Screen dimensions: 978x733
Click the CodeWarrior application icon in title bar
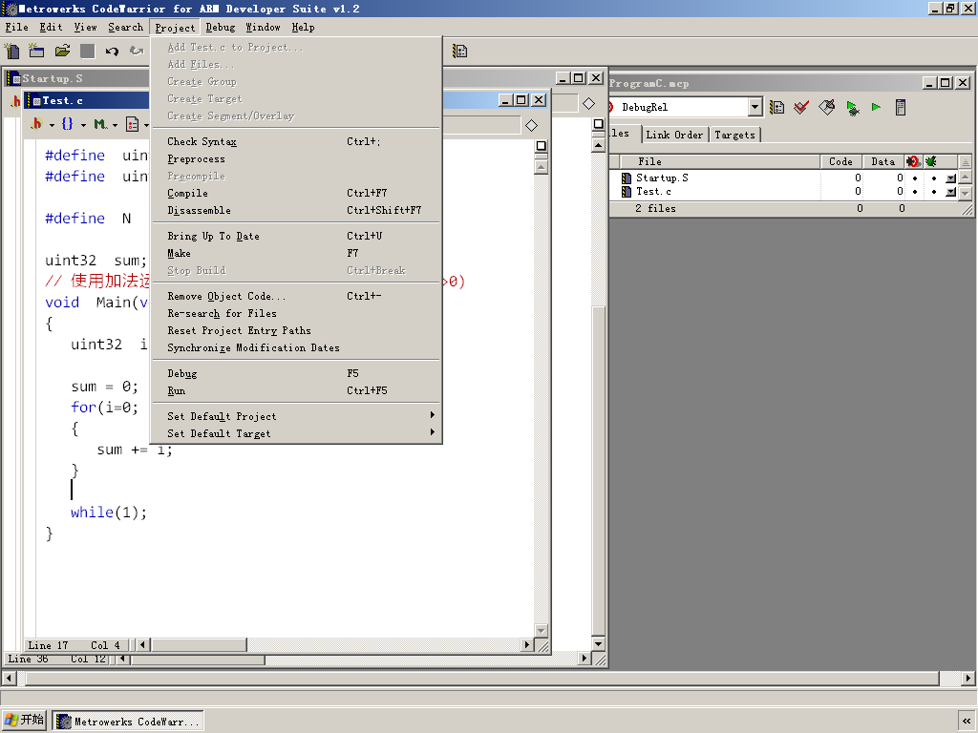pos(10,9)
